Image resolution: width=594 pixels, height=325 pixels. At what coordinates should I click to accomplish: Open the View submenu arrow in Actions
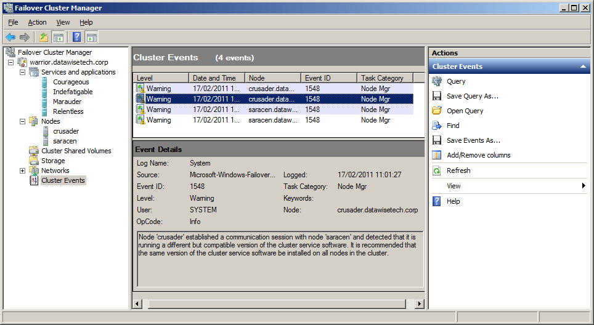[x=584, y=186]
